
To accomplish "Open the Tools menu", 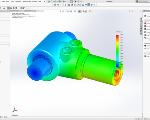I will coord(12,1).
